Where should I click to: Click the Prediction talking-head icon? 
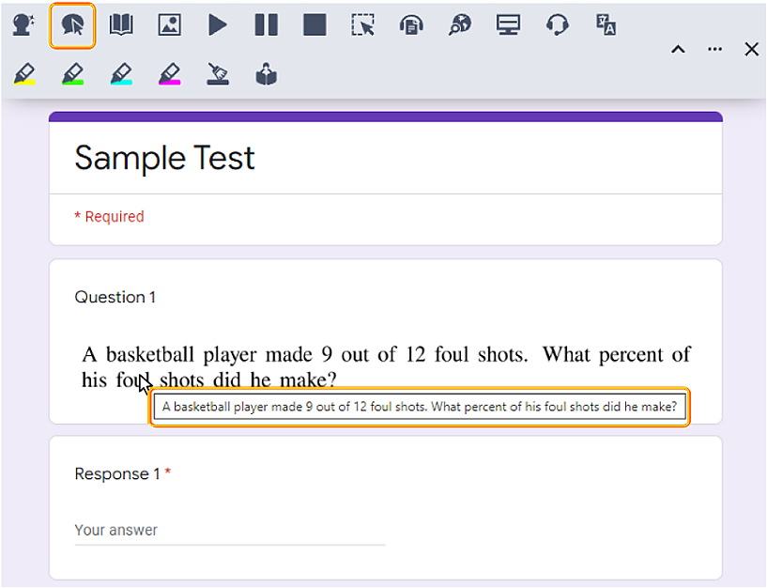pos(23,25)
